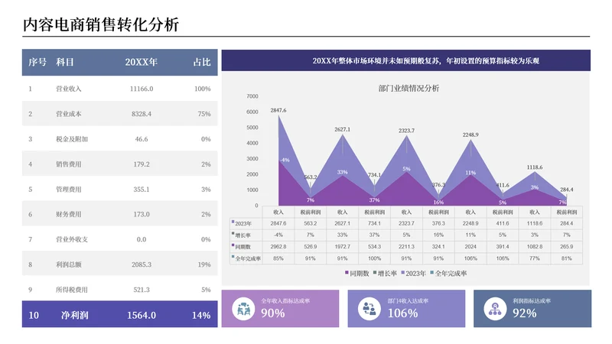Click the 全年完成率 cell 85% in data table
The height and width of the screenshot is (344, 612).
pyautogui.click(x=278, y=258)
